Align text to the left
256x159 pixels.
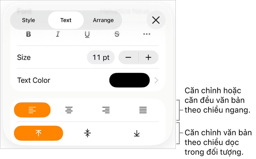pos(32,110)
